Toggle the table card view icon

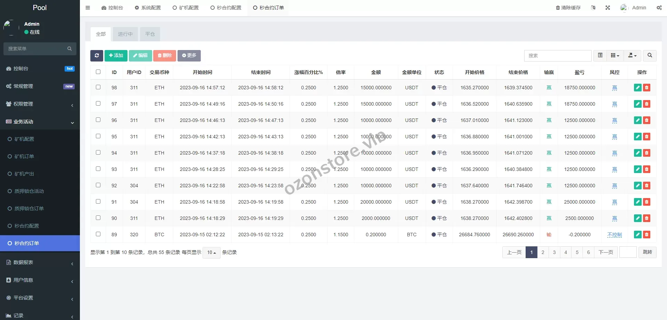pyautogui.click(x=600, y=56)
